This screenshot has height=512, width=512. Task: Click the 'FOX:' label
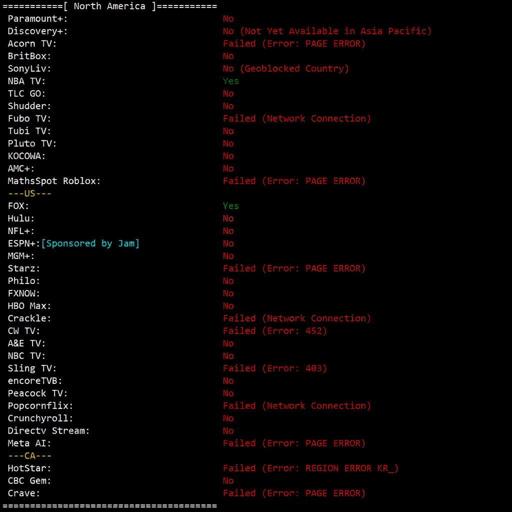point(18,206)
